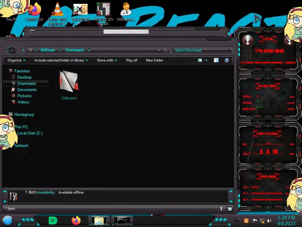This screenshot has width=302, height=227.
Task: Expand the breadcrumb arrow after MrBeast
Action: 60,50
